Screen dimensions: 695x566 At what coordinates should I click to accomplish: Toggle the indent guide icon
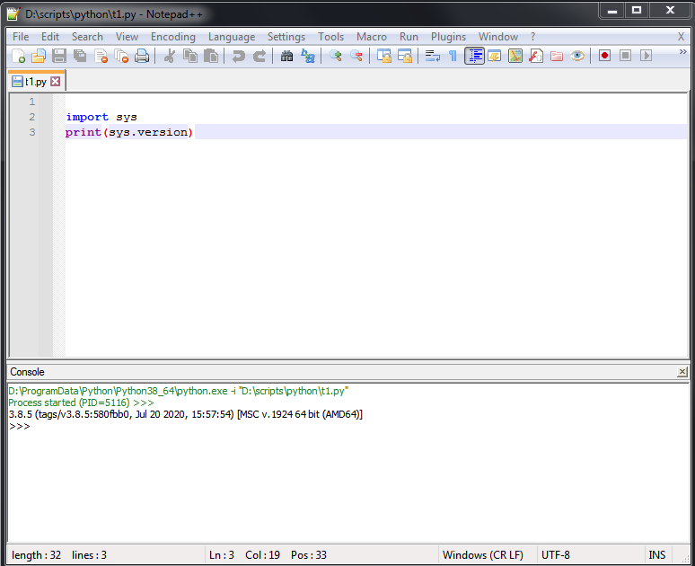(x=474, y=56)
